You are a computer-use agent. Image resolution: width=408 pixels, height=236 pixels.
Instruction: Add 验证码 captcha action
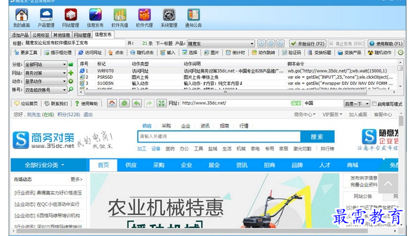pos(292,52)
